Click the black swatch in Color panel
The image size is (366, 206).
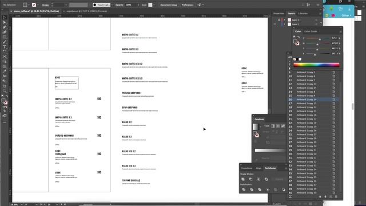tap(297, 59)
